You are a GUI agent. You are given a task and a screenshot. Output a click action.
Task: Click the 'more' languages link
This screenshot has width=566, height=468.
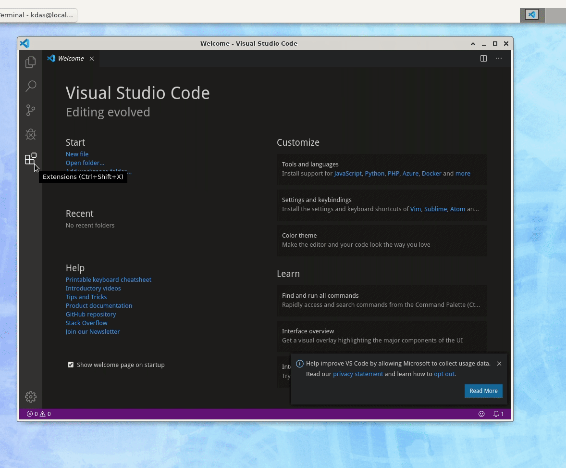(463, 174)
